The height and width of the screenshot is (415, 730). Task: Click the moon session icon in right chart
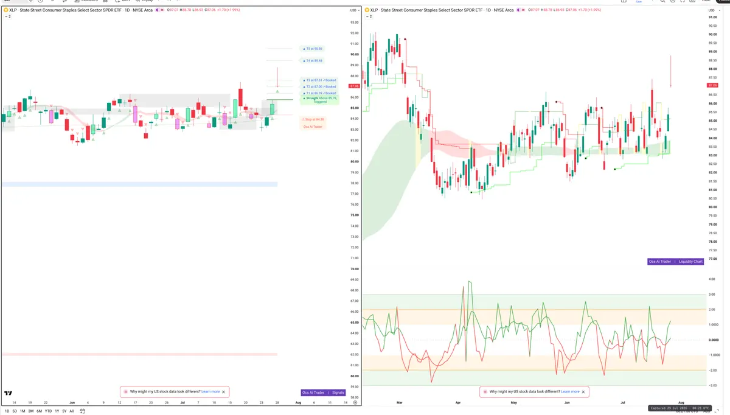(520, 10)
